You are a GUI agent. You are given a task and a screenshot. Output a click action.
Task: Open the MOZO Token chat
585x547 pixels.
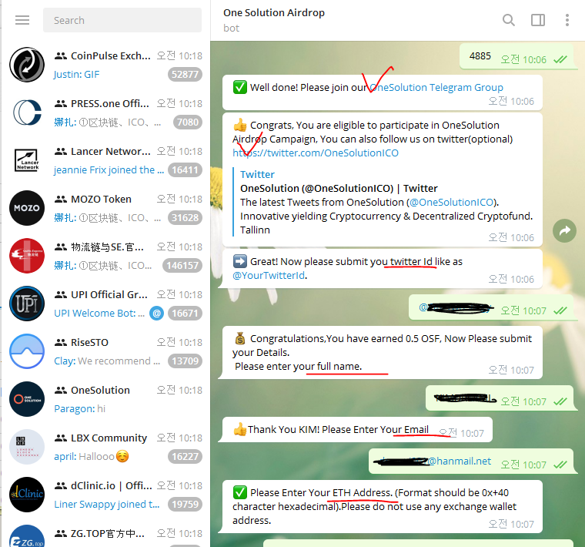[105, 208]
